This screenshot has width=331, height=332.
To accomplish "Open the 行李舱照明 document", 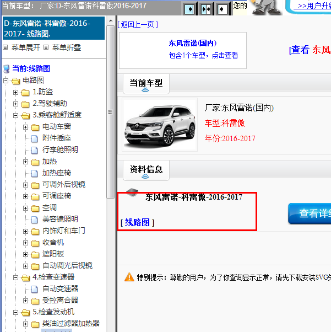I will point(60,149).
